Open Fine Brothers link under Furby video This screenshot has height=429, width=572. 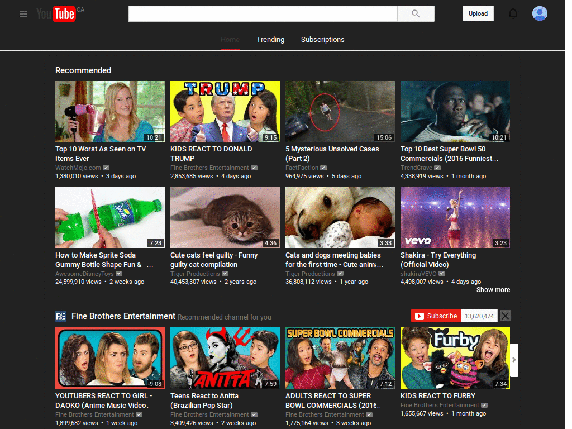pos(440,406)
